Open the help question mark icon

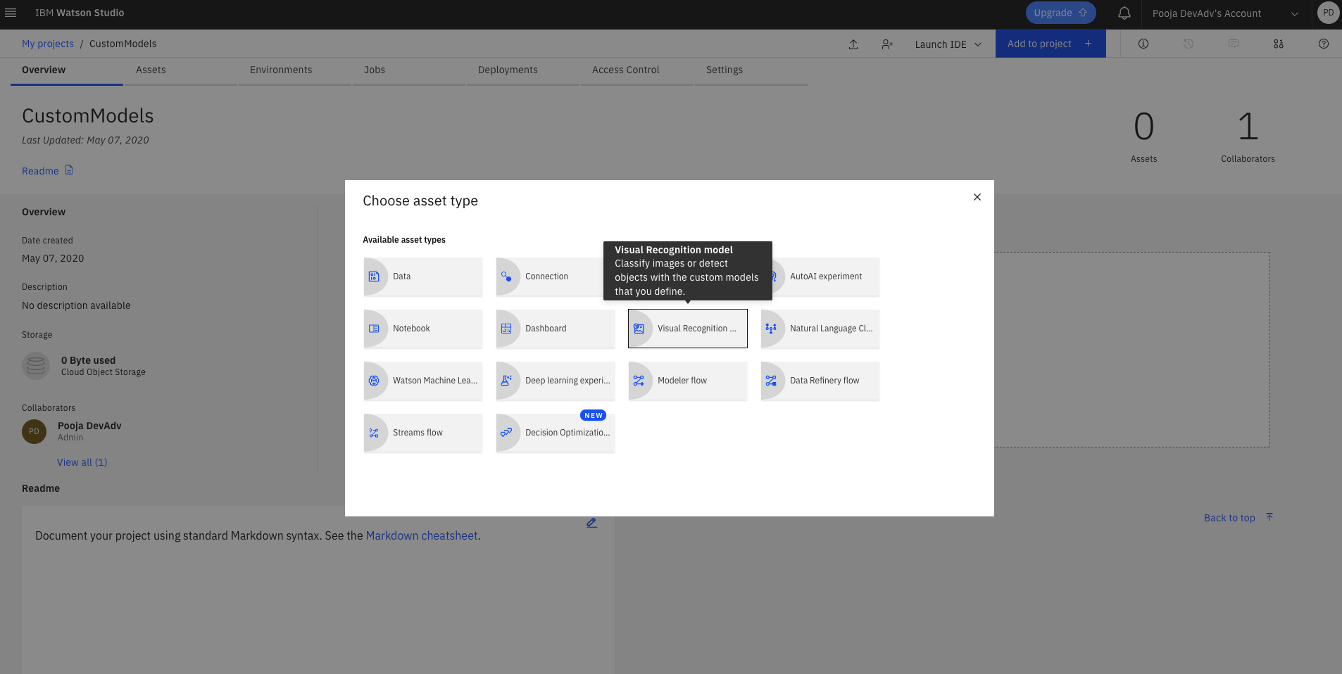click(1324, 44)
